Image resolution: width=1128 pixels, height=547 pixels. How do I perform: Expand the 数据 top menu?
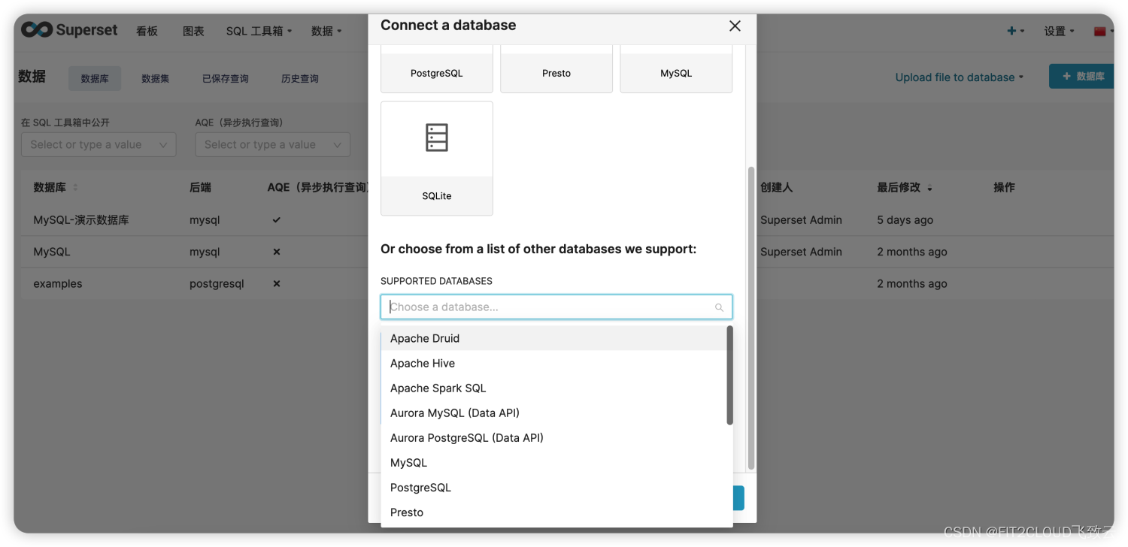(x=326, y=31)
